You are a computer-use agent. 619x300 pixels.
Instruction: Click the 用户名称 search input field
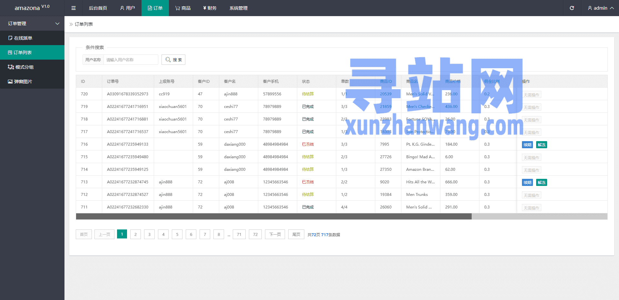[x=131, y=60]
